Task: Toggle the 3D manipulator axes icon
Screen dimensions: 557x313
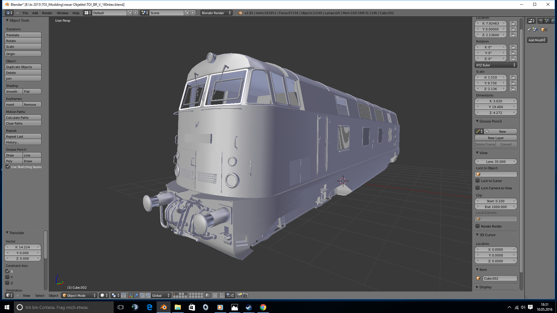Action: coord(131,295)
